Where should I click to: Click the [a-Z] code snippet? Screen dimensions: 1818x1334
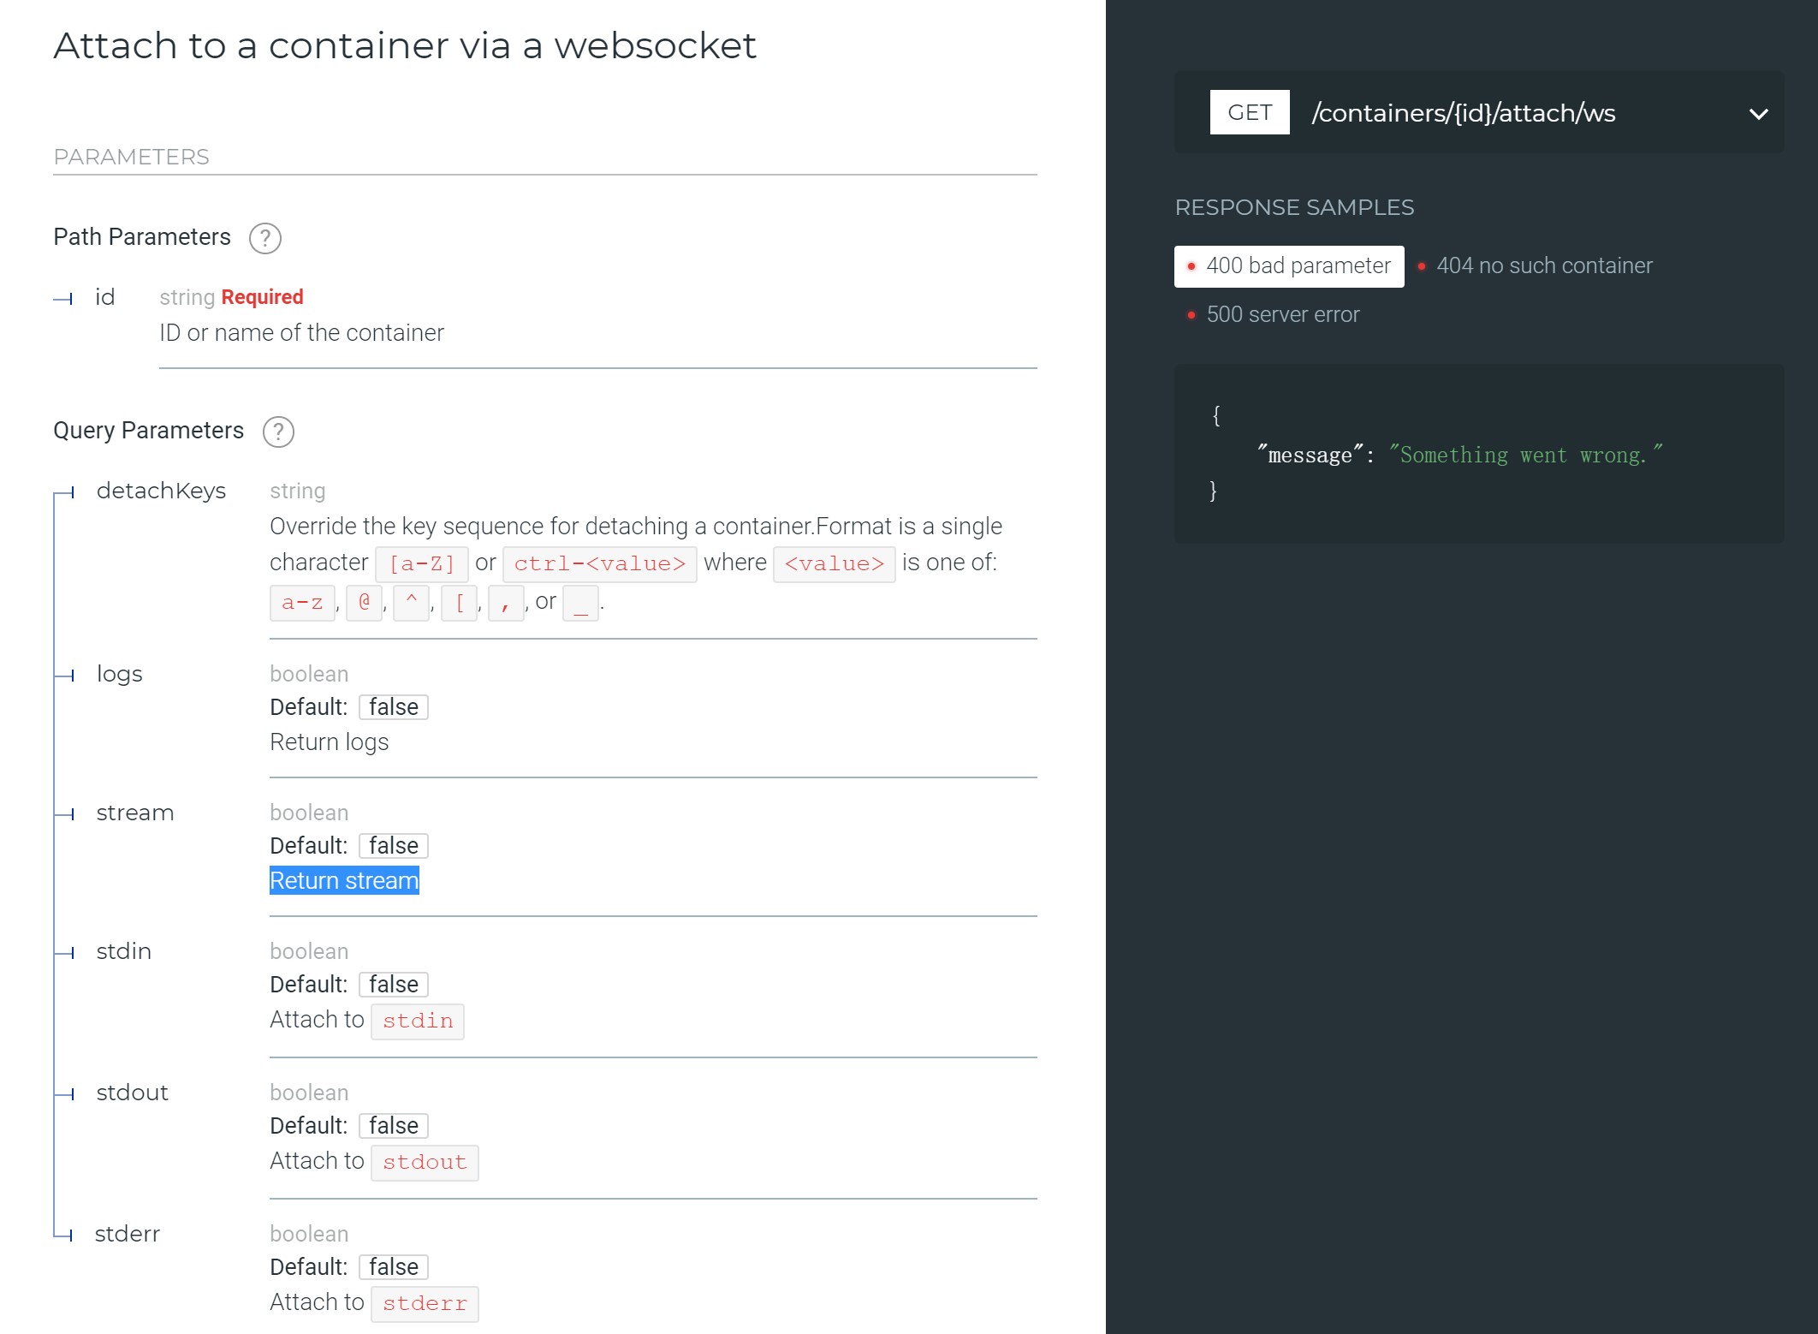(421, 564)
